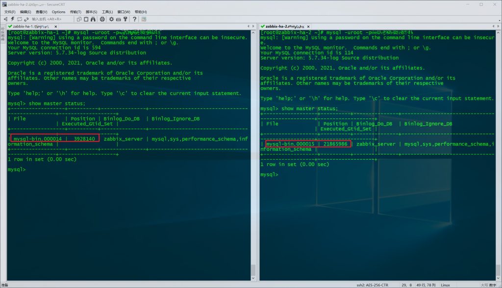502x288 pixels.
Task: Click 'zabbix_server' in the right terminal output
Action: click(376, 144)
